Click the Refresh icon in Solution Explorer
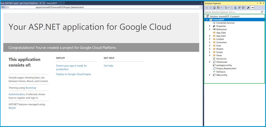Image resolution: width=266 pixels, height=127 pixels. pyautogui.click(x=235, y=8)
